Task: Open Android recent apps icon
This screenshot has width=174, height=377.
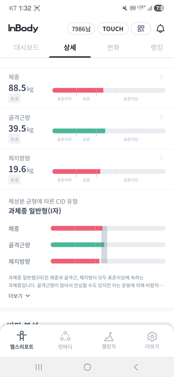Action: click(x=39, y=367)
